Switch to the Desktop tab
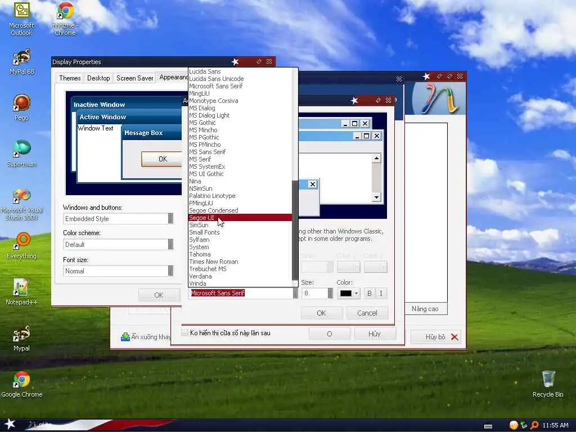The height and width of the screenshot is (432, 576). pos(98,78)
